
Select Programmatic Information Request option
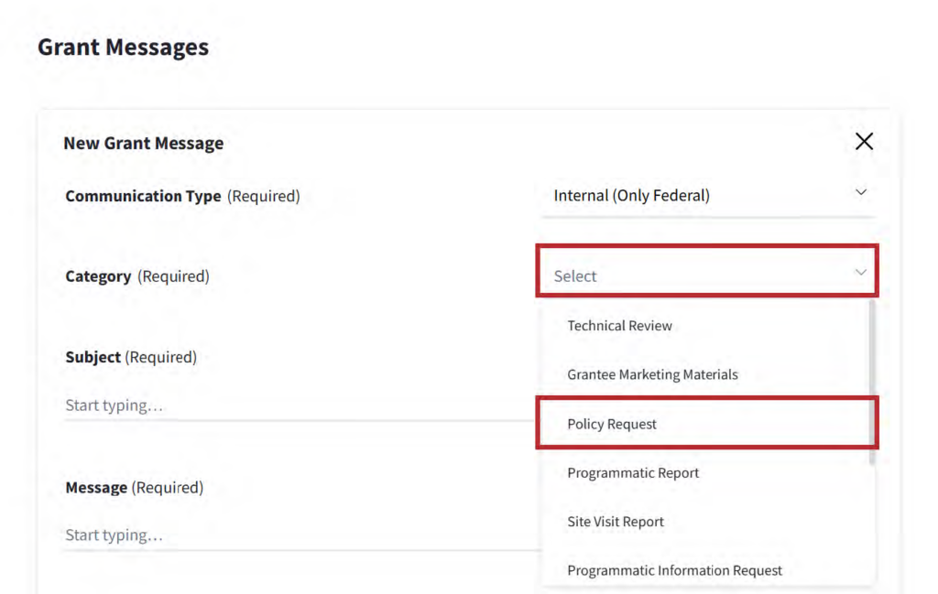[x=674, y=570]
